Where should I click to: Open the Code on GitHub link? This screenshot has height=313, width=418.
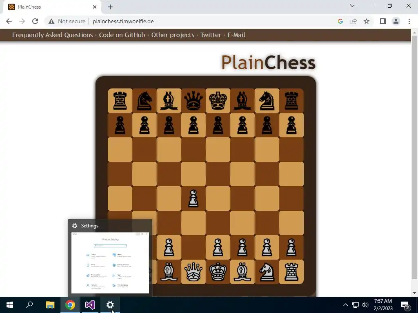122,35
